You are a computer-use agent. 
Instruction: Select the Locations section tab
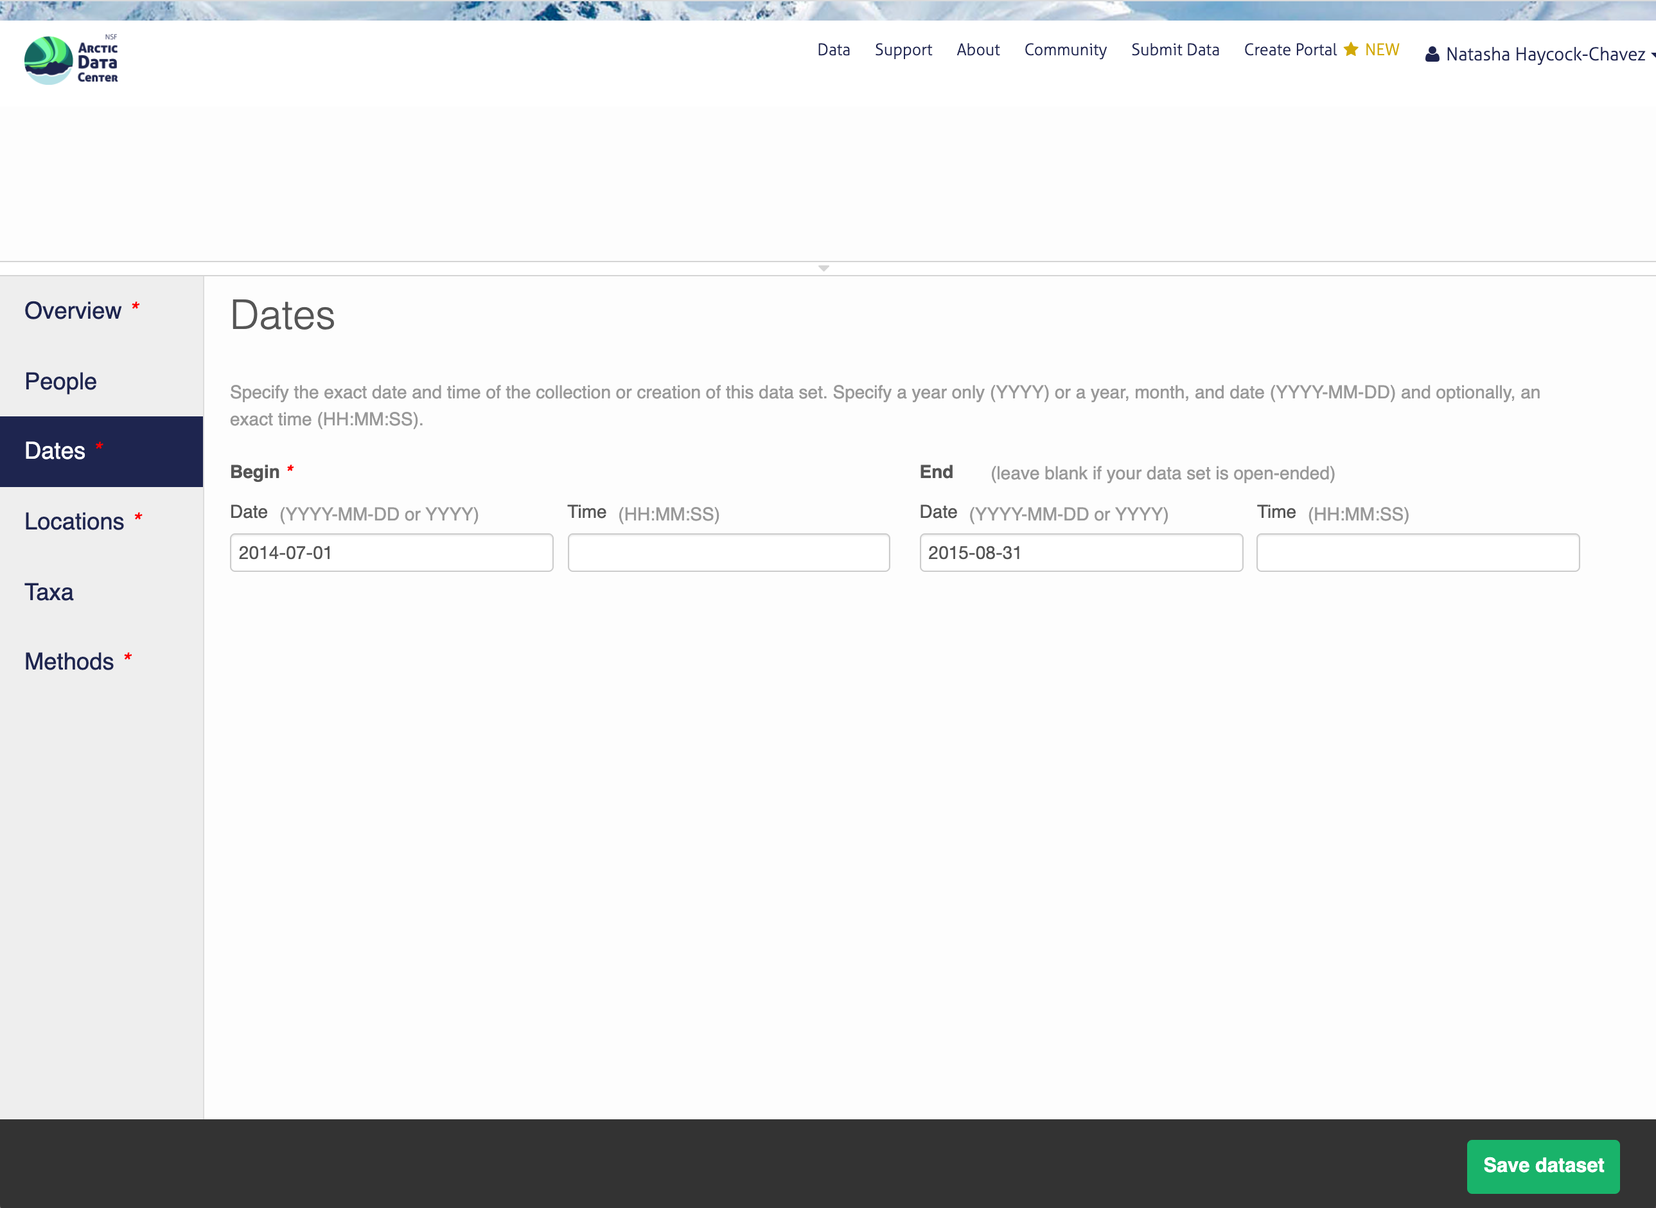click(75, 521)
